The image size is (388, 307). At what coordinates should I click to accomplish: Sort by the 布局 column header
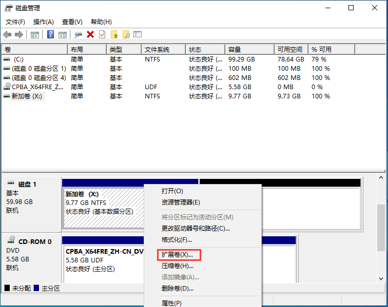[87, 49]
